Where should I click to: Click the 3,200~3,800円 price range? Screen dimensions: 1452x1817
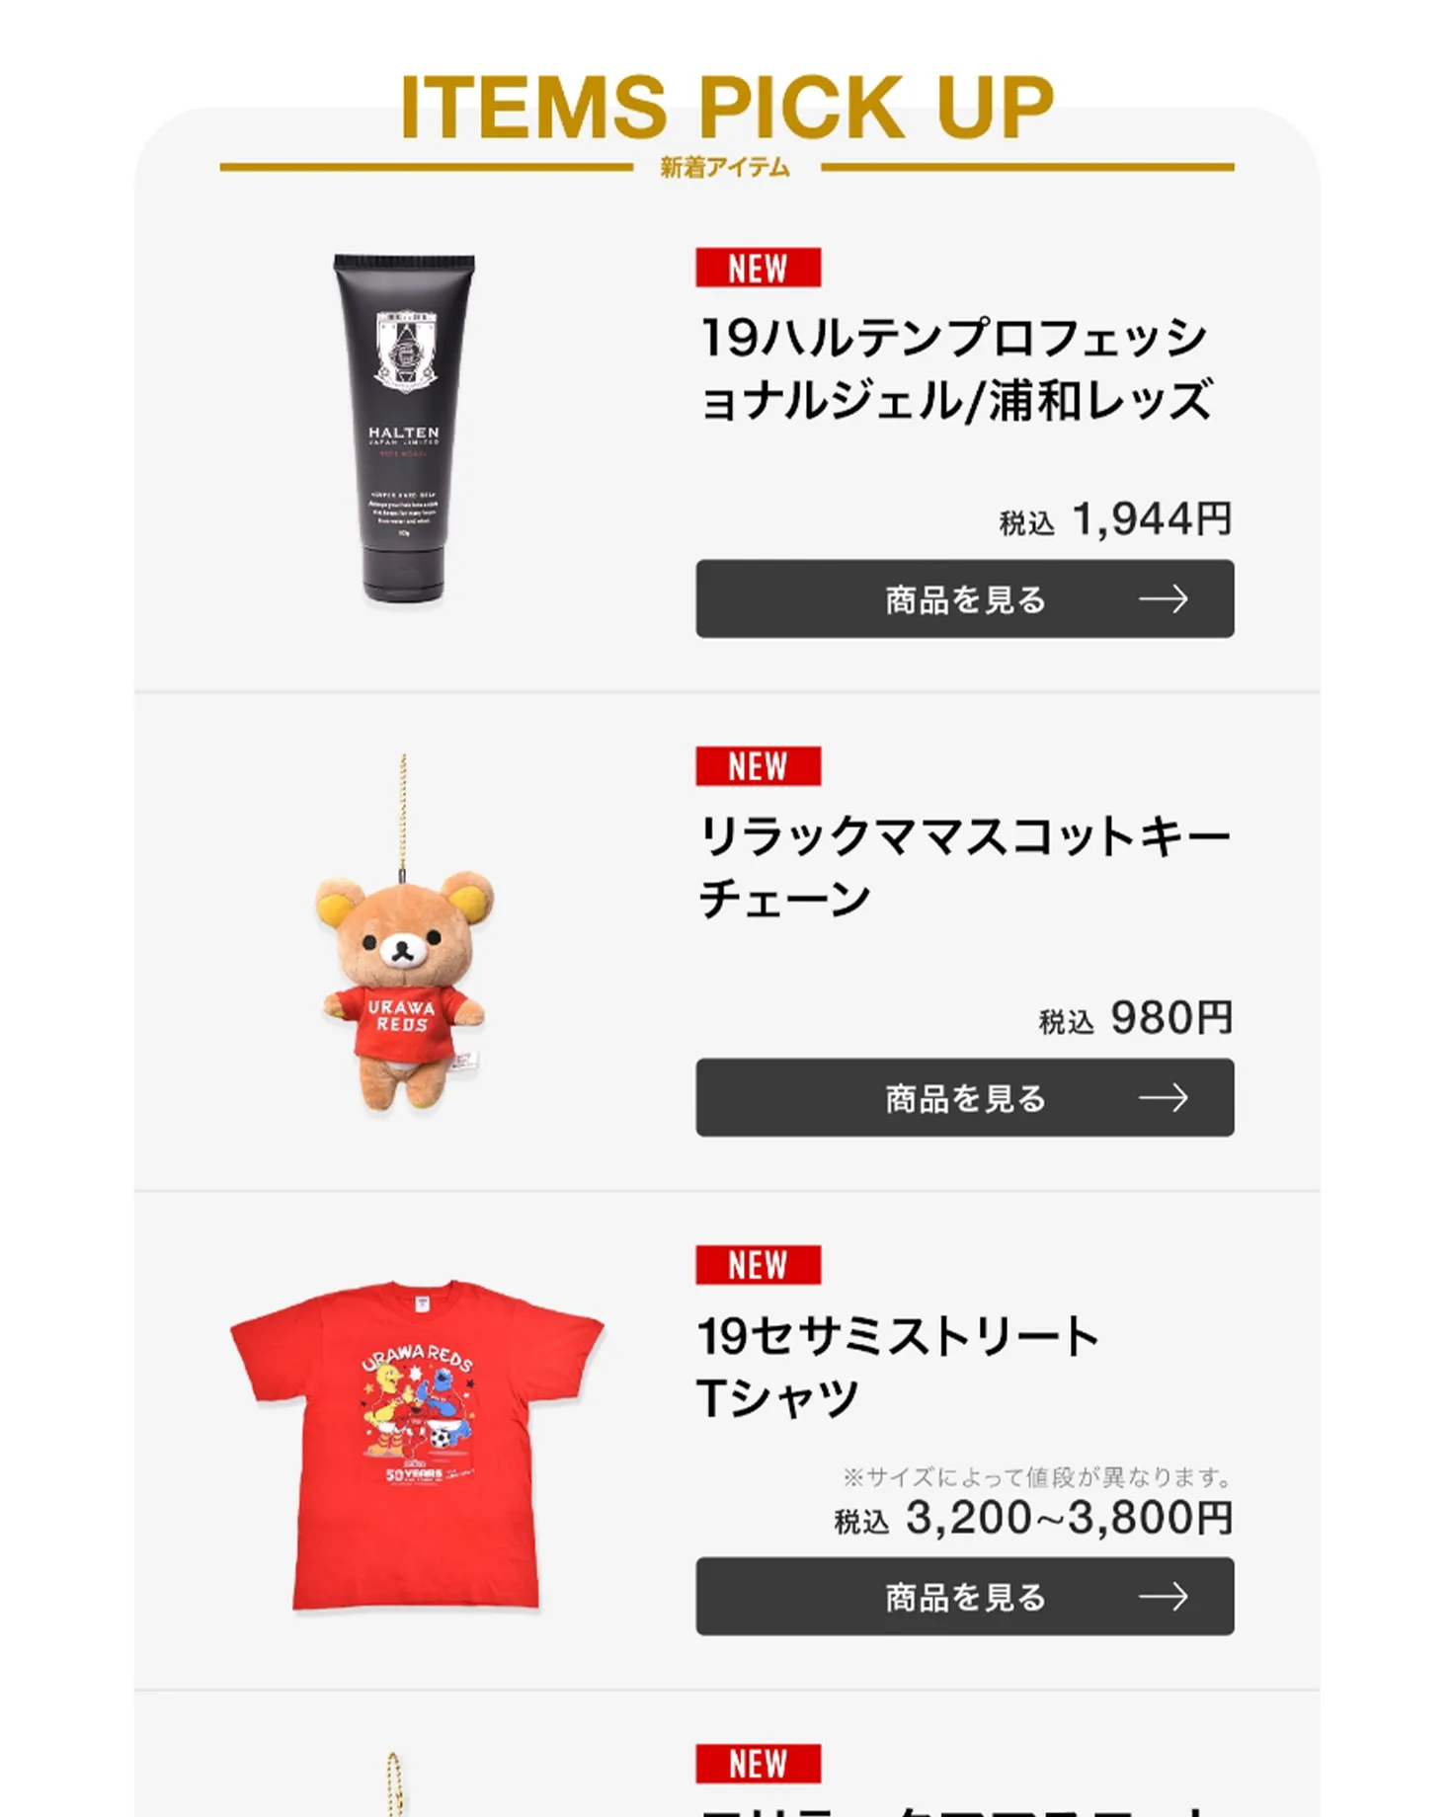(1069, 1518)
